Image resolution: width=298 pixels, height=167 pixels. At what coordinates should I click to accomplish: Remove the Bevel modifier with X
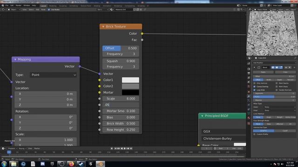click(294, 67)
